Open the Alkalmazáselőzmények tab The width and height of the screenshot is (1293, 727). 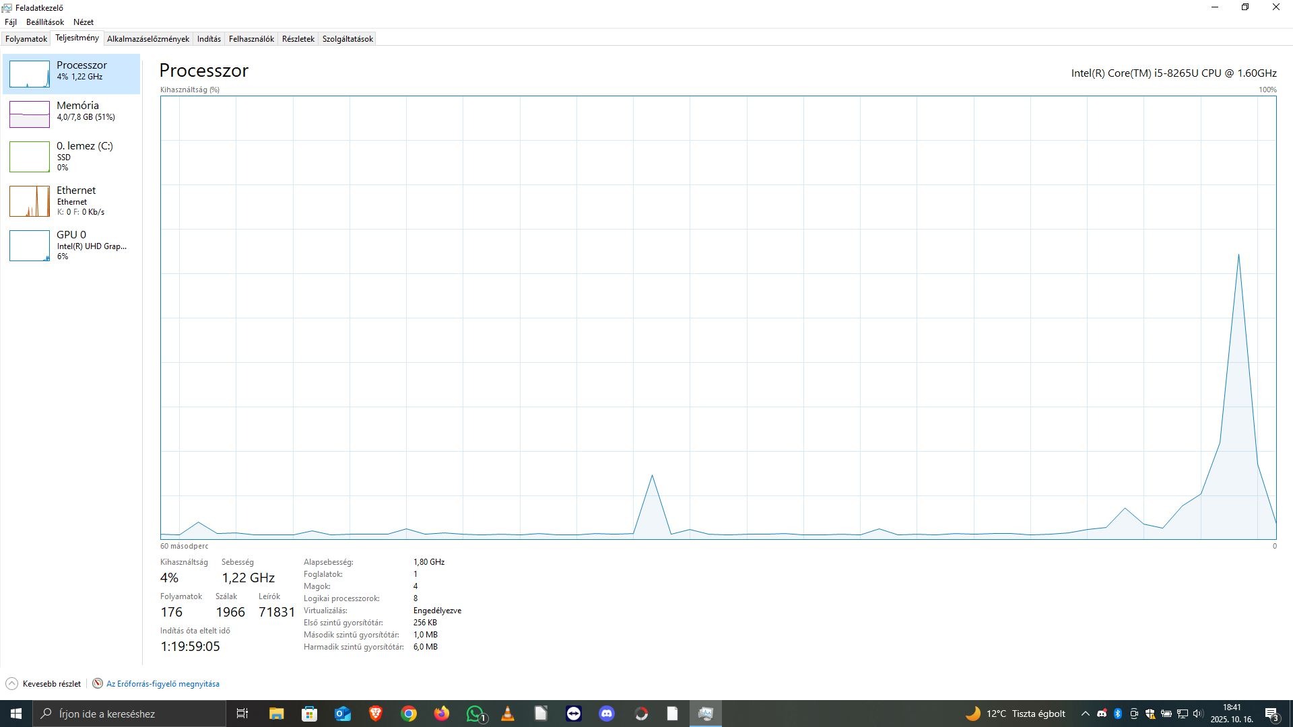[147, 39]
